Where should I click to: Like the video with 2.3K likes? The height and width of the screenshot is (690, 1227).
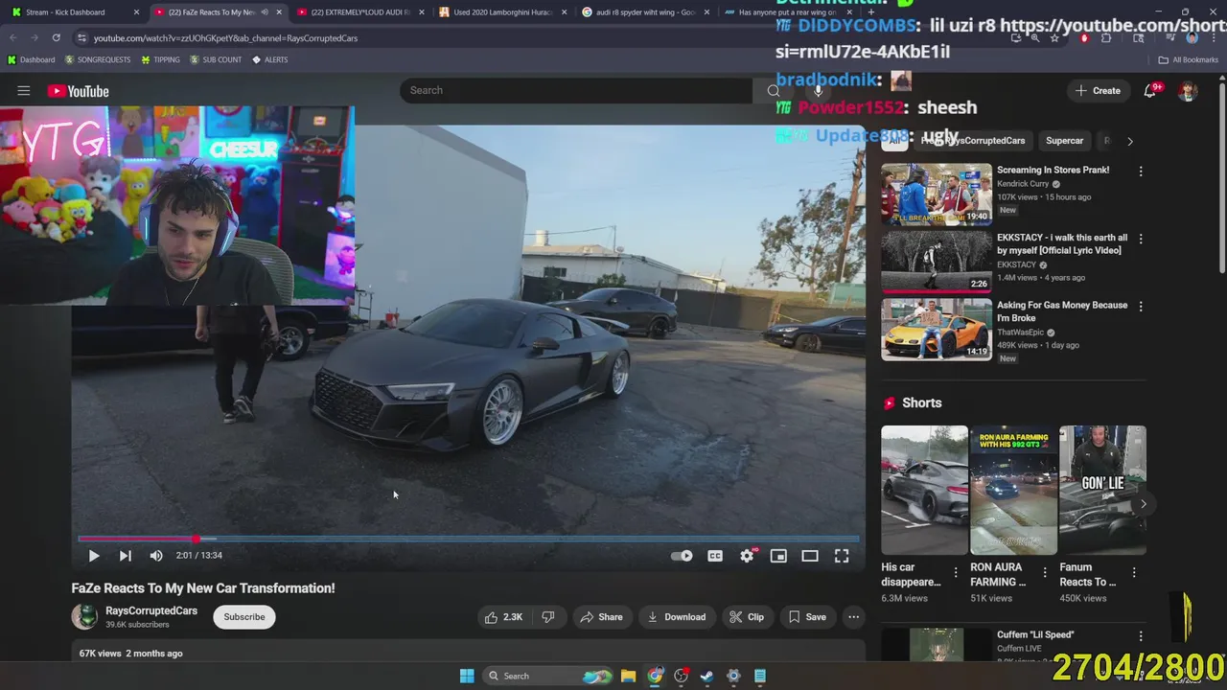[504, 617]
